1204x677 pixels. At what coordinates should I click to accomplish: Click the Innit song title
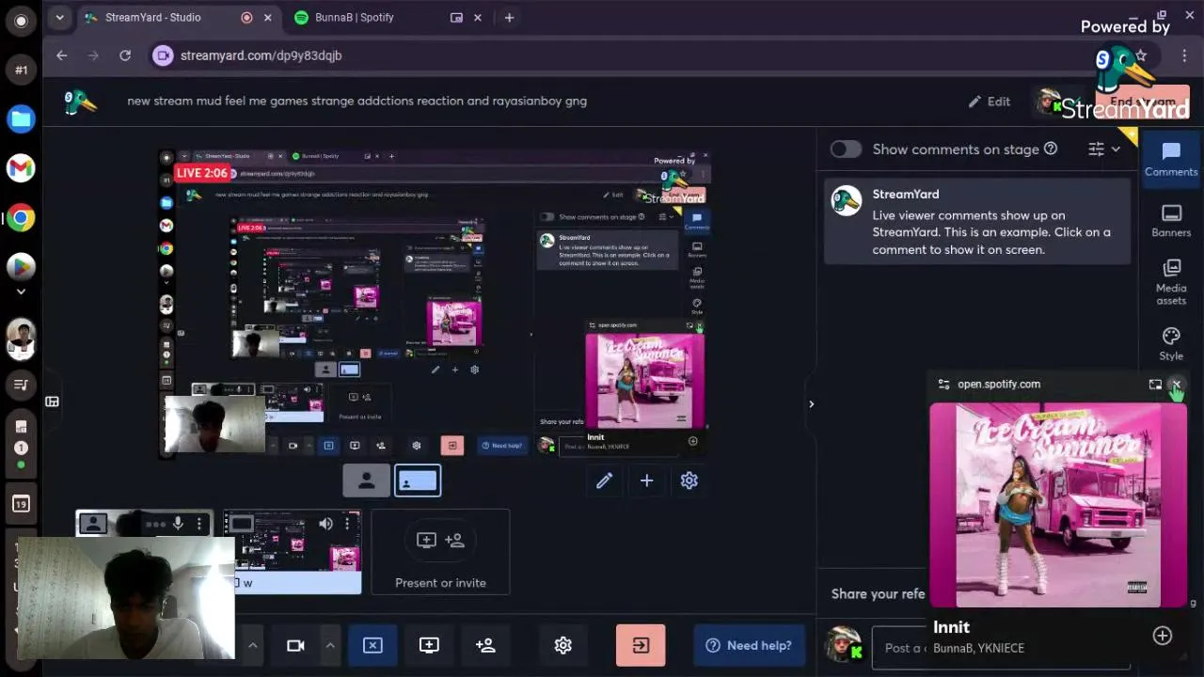tap(951, 627)
